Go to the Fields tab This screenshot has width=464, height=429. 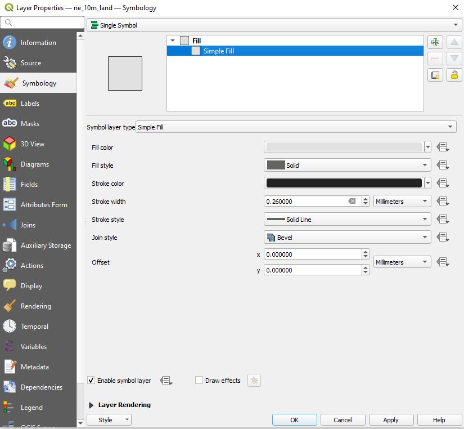tap(38, 184)
